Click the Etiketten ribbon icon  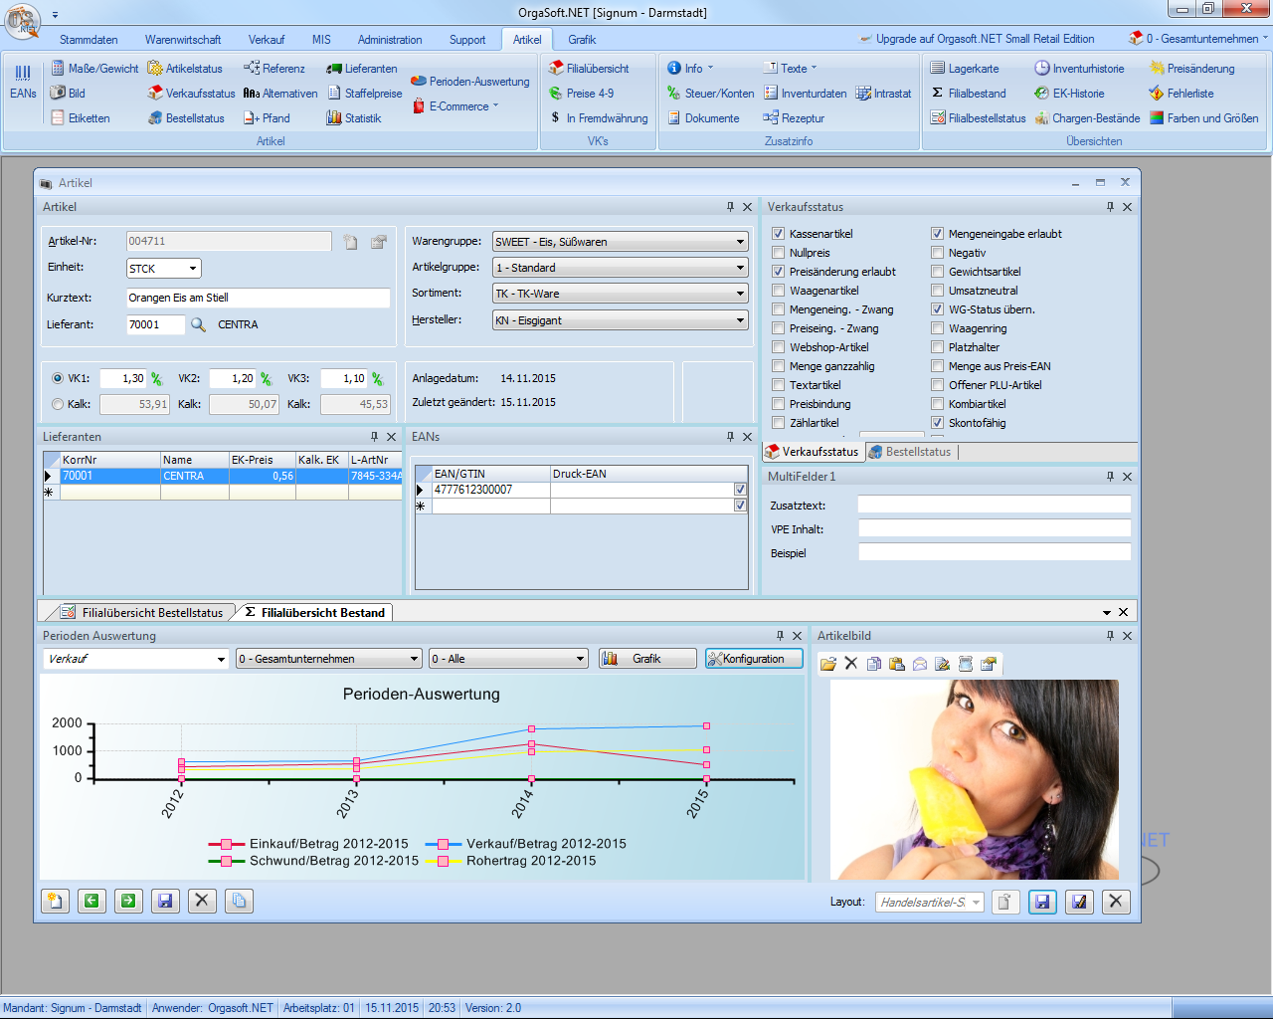(x=58, y=118)
